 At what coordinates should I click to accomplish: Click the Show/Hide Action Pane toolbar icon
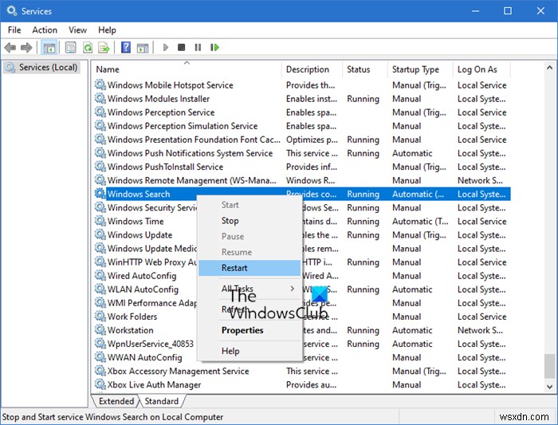pos(143,47)
